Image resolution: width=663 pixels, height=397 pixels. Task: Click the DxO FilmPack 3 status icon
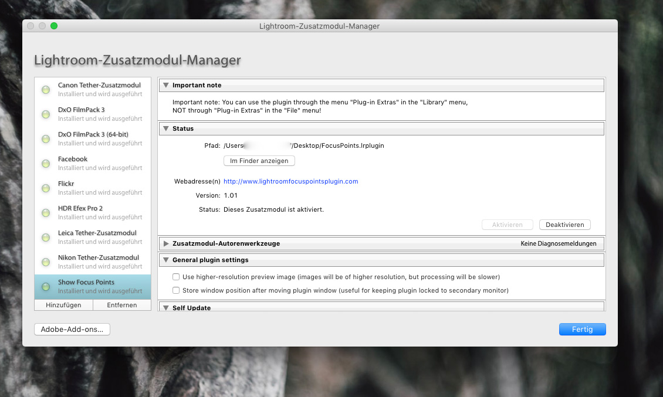pos(46,114)
